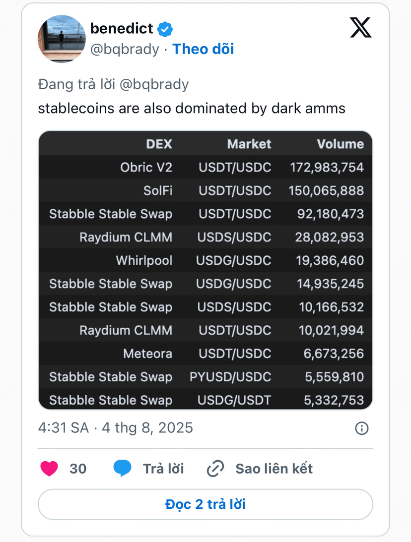411x542 pixels.
Task: Click the Obric V2 row in the image
Action: (205, 167)
